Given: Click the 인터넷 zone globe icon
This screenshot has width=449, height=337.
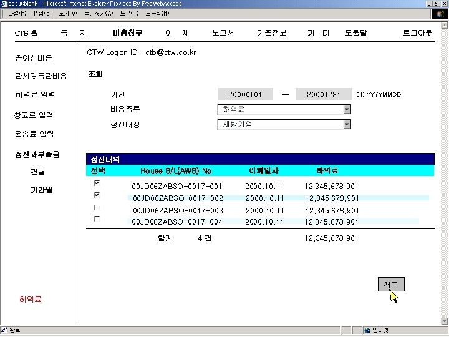Looking at the screenshot, I should click(x=367, y=330).
